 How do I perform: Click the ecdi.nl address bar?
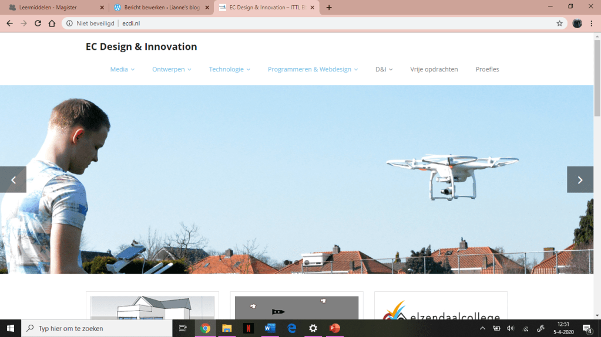[x=294, y=23]
